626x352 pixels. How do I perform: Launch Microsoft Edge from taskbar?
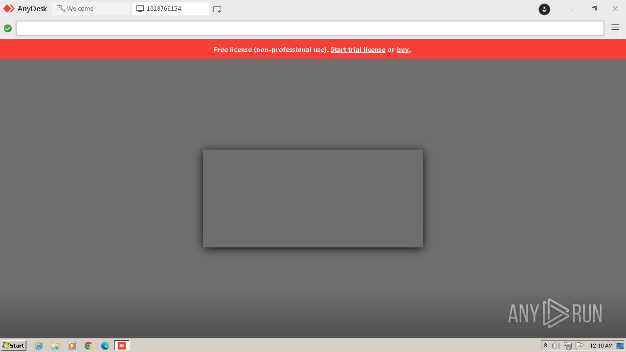105,346
